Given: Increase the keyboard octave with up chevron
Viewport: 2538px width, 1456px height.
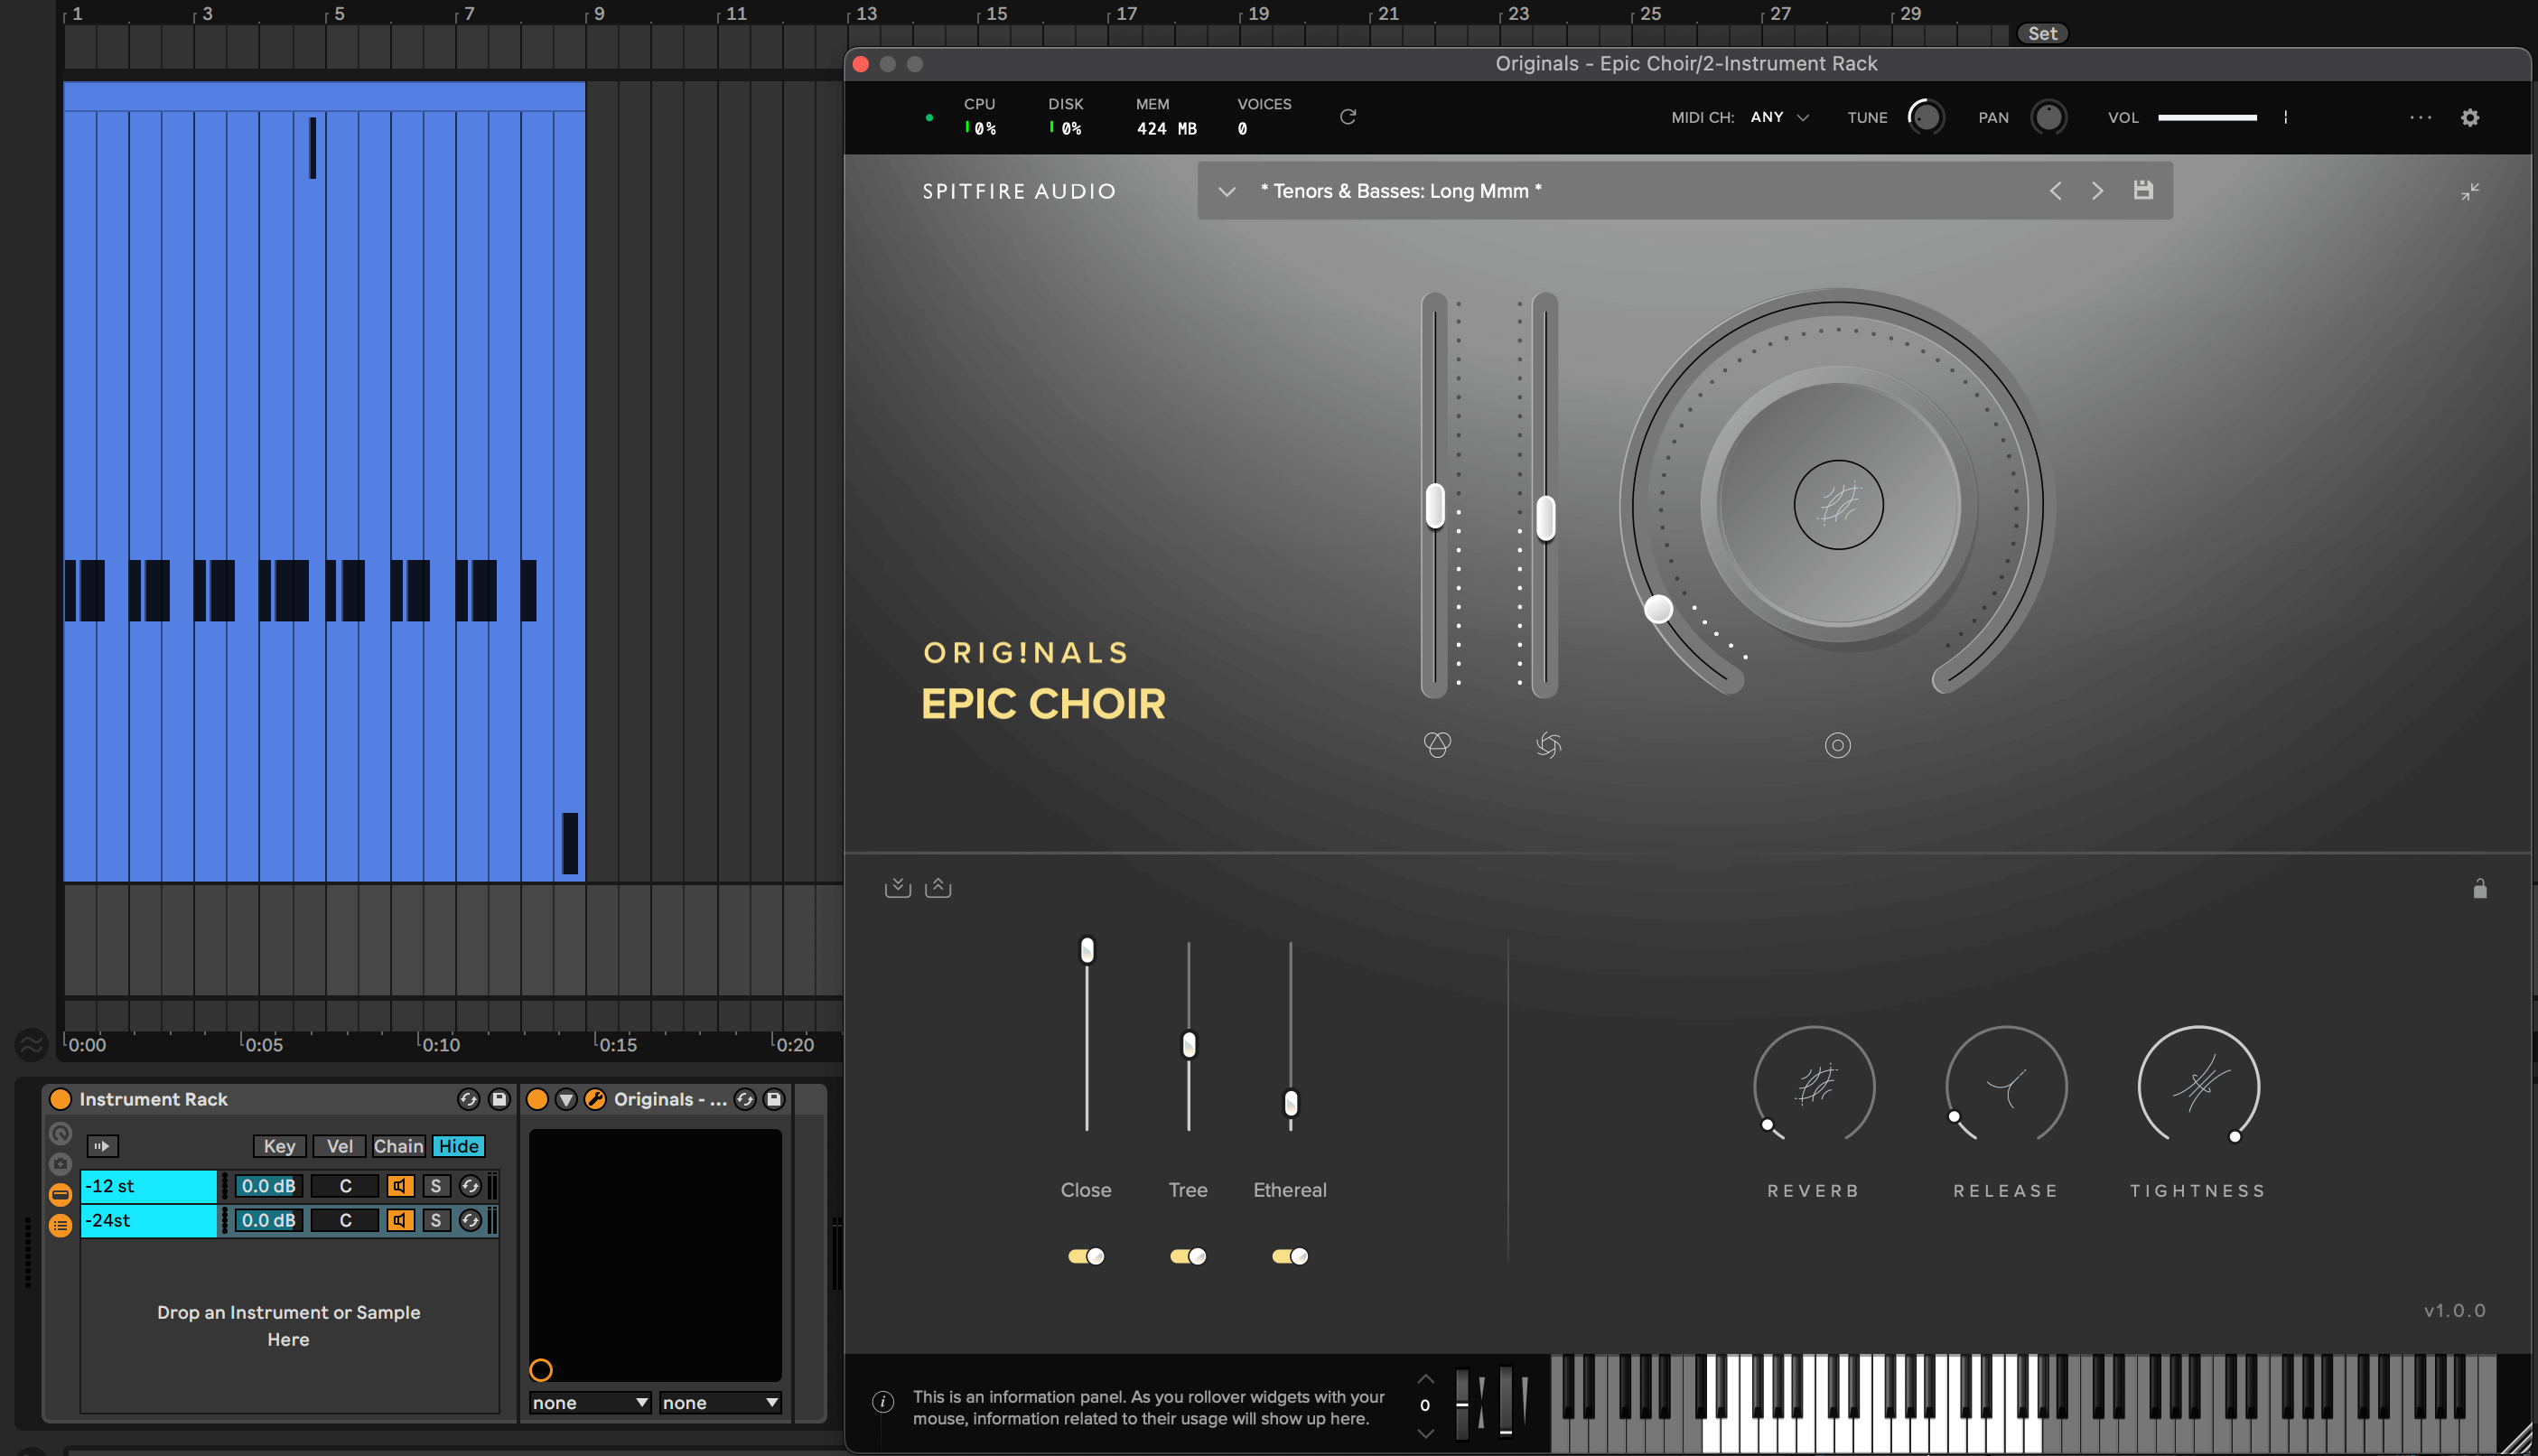Looking at the screenshot, I should 1425,1378.
